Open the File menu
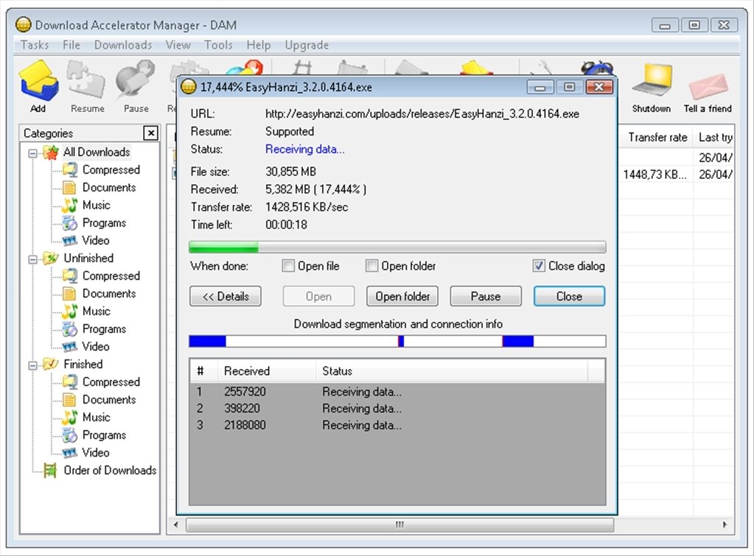754x556 pixels. (x=71, y=45)
